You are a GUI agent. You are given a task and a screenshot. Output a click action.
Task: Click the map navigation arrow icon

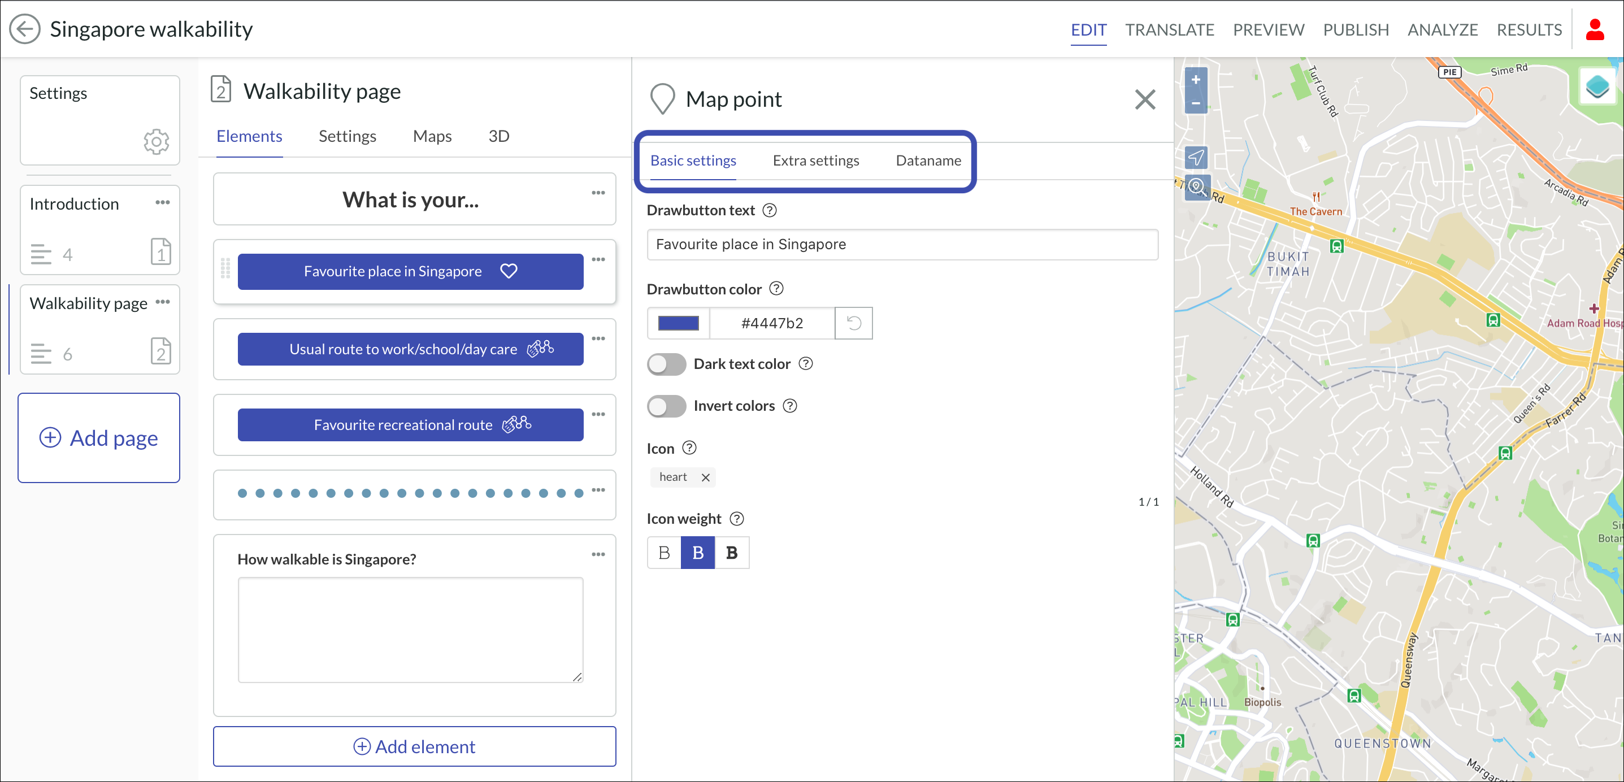click(1195, 157)
